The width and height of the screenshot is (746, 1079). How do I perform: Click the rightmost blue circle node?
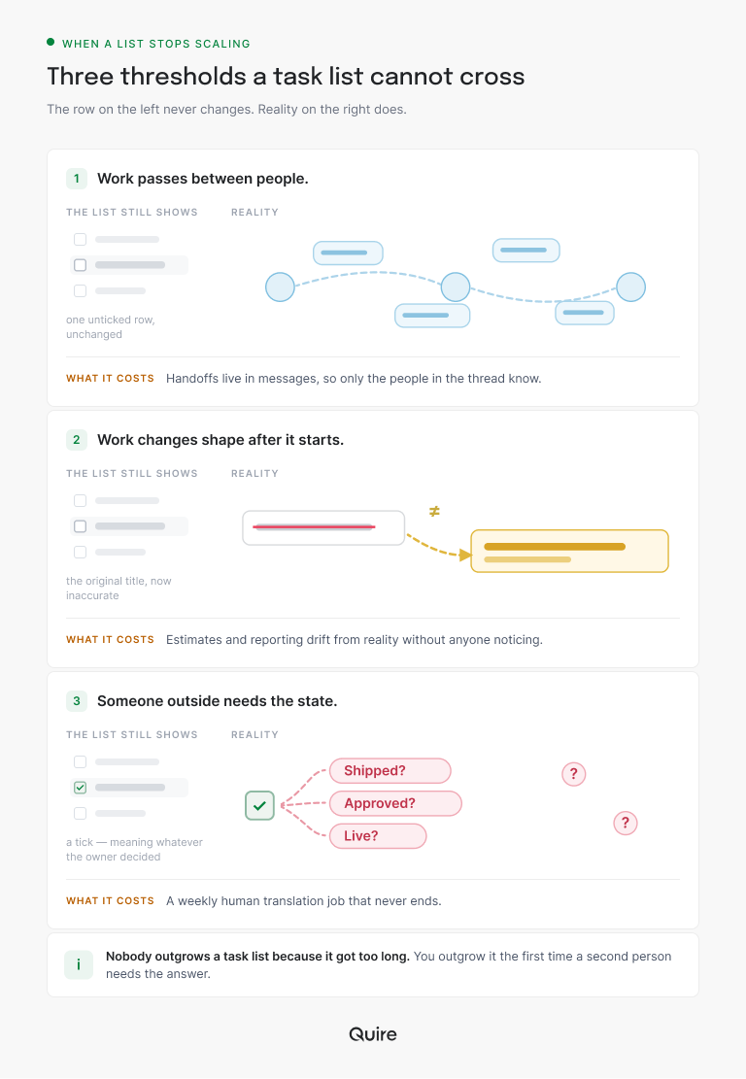point(630,287)
